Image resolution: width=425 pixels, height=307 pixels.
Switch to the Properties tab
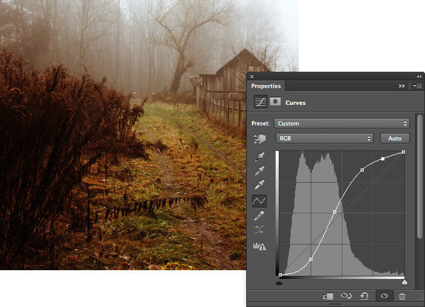(266, 86)
